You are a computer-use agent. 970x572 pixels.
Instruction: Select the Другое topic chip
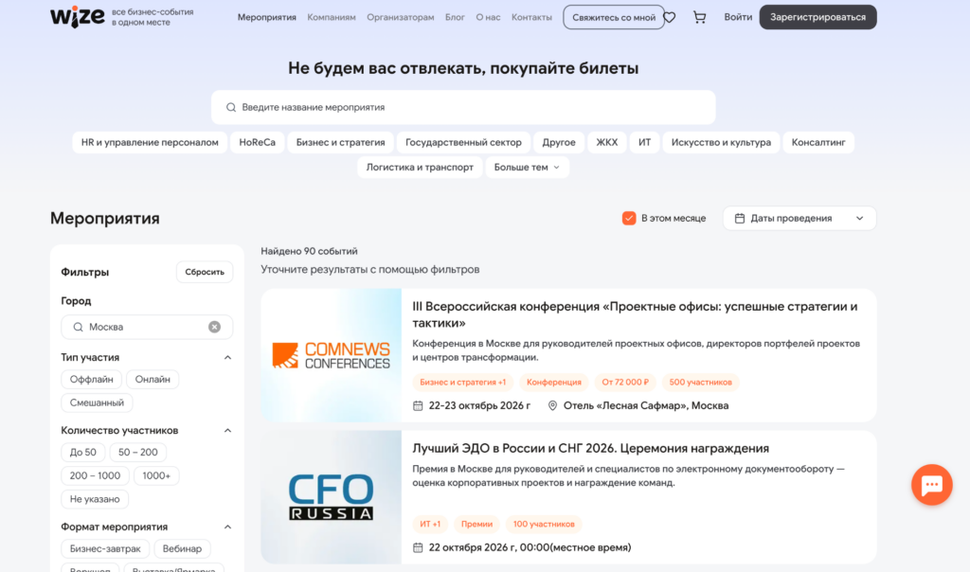click(559, 142)
